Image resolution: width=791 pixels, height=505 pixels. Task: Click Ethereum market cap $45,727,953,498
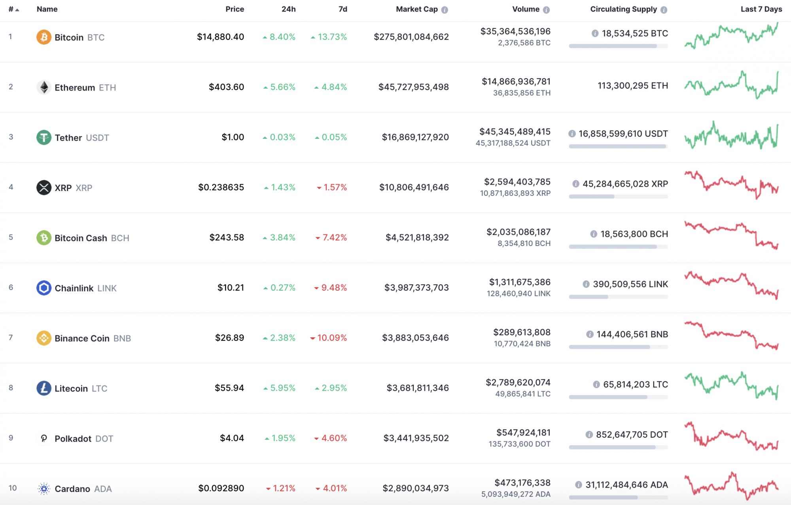[x=413, y=87]
